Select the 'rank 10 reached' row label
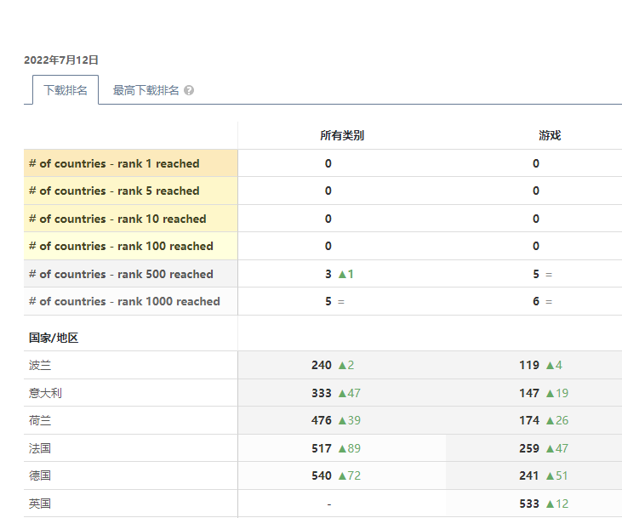The height and width of the screenshot is (518, 622). [117, 219]
